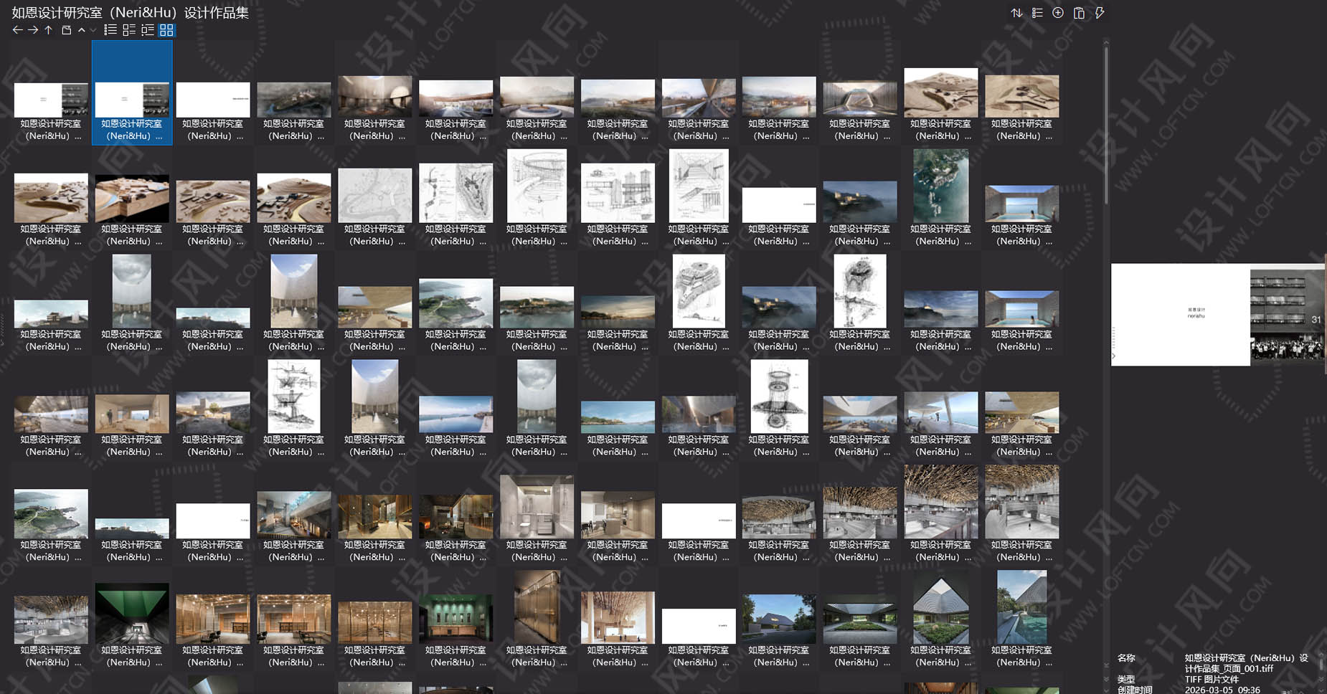1327x694 pixels.
Task: Navigate forward with the right arrow icon
Action: pos(33,29)
